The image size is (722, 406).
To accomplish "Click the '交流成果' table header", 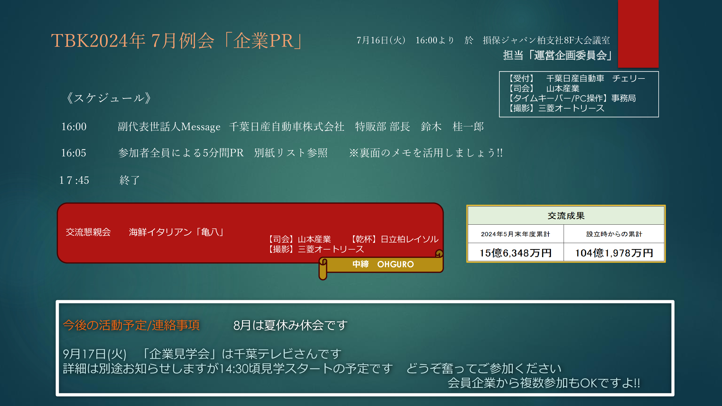I will [x=566, y=216].
